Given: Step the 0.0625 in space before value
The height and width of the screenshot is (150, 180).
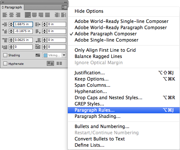Looking at the screenshot, I should tap(11, 40).
